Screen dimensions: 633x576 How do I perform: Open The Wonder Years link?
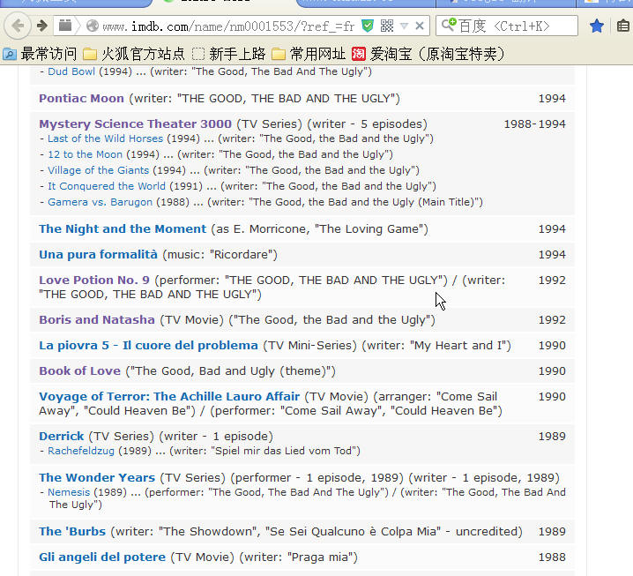coord(97,477)
